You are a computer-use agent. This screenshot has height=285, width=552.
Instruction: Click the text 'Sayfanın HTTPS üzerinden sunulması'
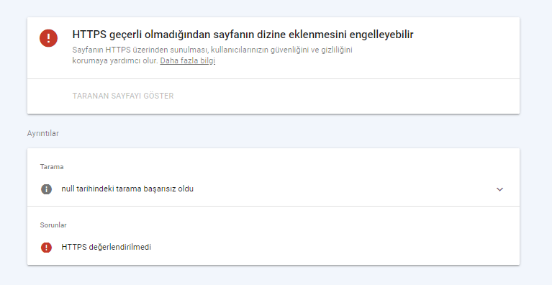pyautogui.click(x=140, y=50)
